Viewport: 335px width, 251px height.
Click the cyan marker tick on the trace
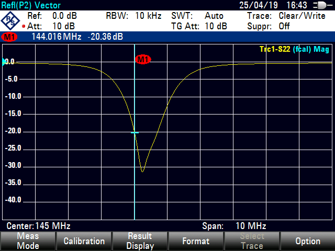(x=135, y=132)
